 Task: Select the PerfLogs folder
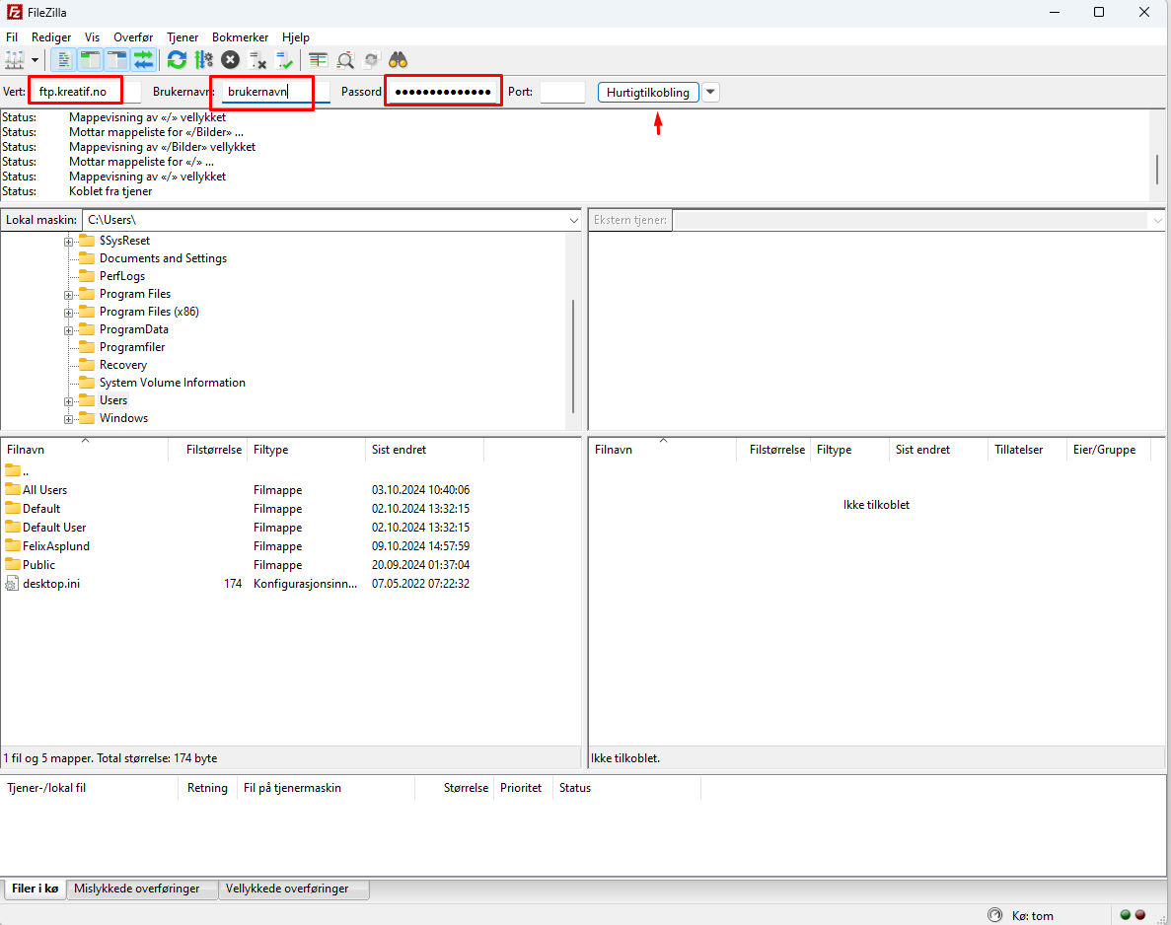[x=121, y=276]
